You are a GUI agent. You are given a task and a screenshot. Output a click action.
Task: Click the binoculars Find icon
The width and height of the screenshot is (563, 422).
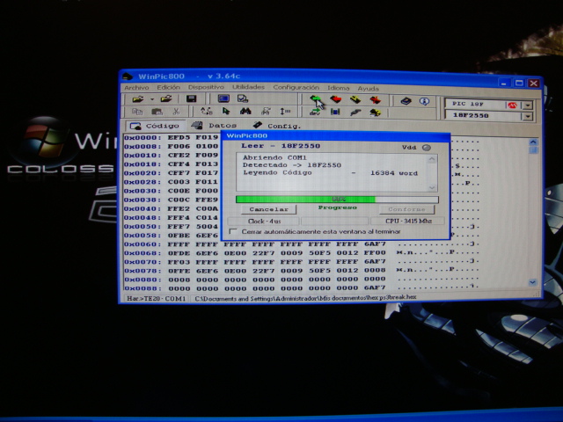click(245, 112)
